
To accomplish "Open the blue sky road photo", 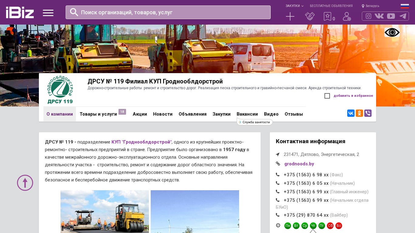I will (x=195, y=212).
